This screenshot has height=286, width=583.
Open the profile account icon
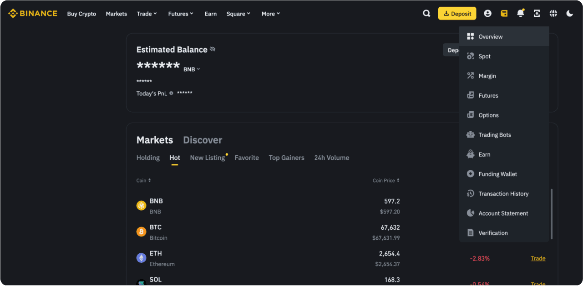point(488,14)
